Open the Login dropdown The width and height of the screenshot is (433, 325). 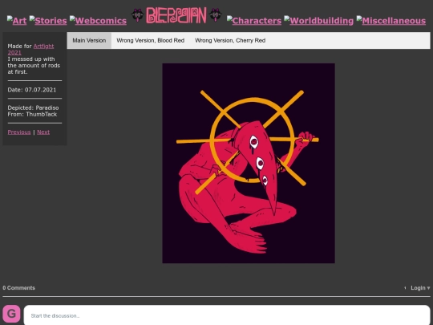tap(420, 288)
